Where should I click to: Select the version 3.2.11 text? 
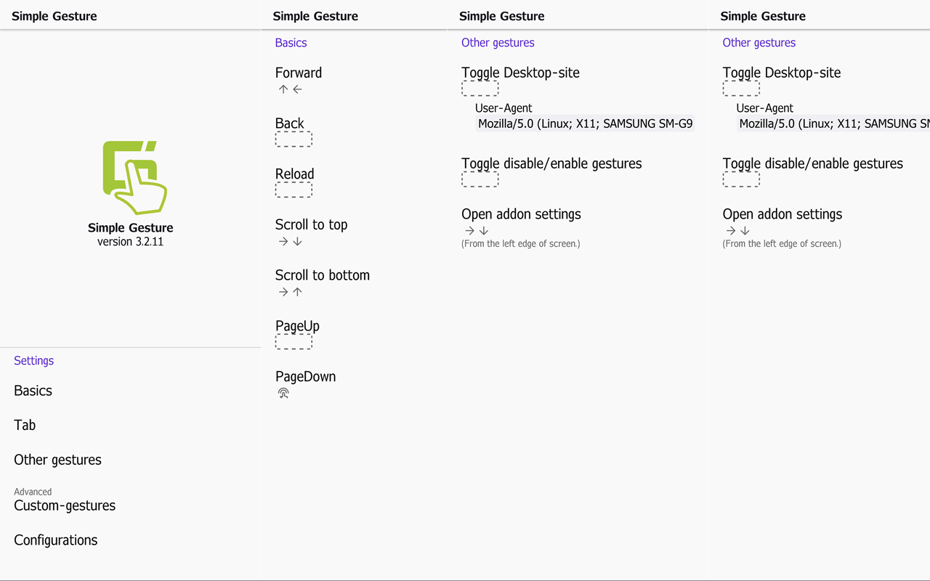130,242
